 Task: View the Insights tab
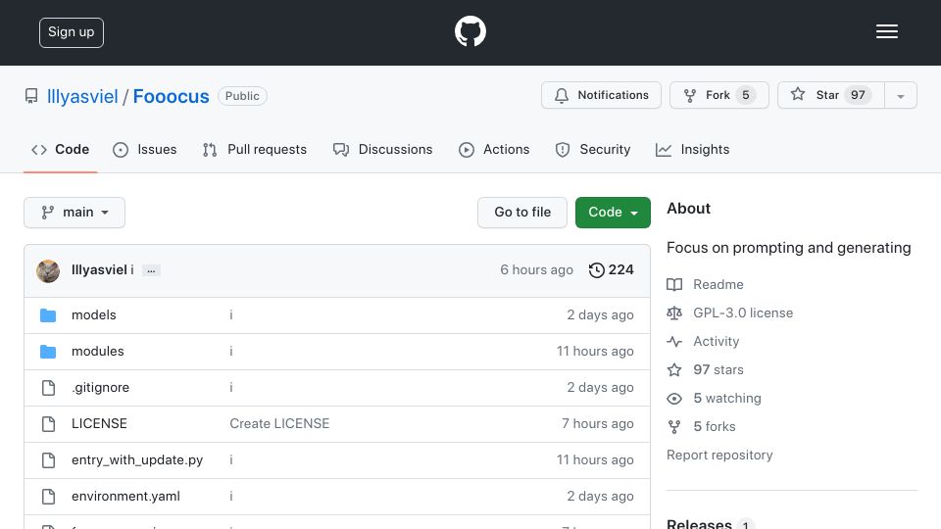[693, 149]
